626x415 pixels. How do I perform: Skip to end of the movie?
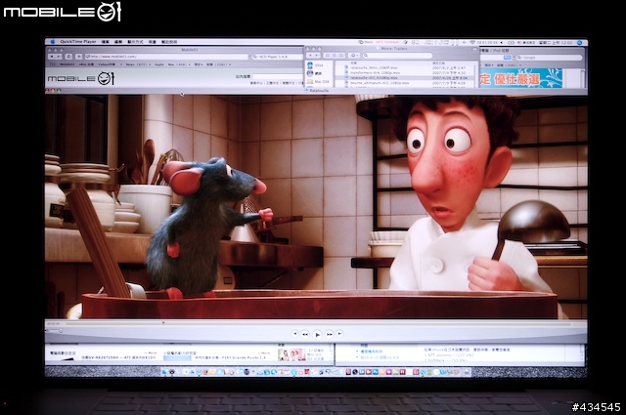pos(339,333)
